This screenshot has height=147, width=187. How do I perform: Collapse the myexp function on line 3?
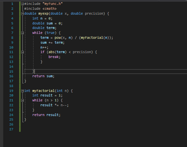22,14
